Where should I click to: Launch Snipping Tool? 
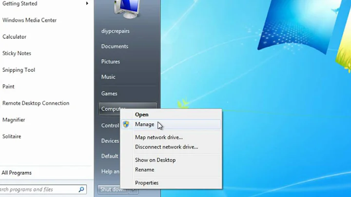[x=19, y=70]
